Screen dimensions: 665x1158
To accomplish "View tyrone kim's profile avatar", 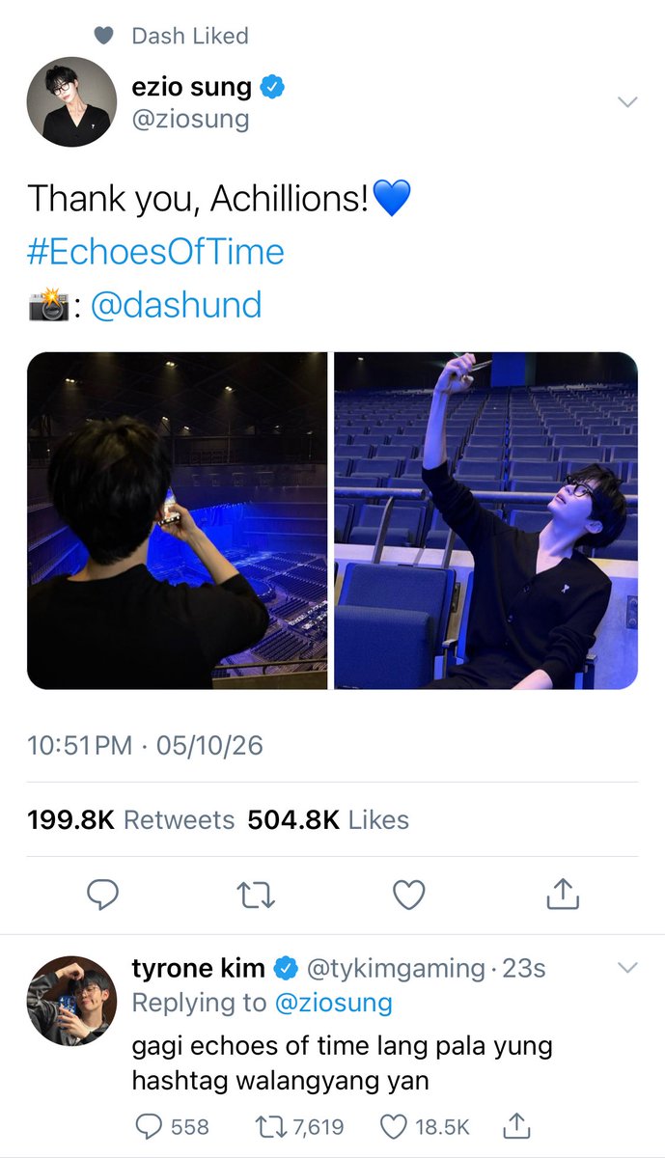I will click(71, 1001).
